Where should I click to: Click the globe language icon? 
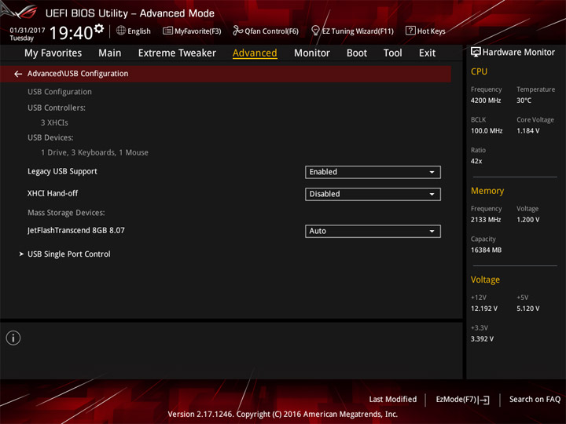121,31
